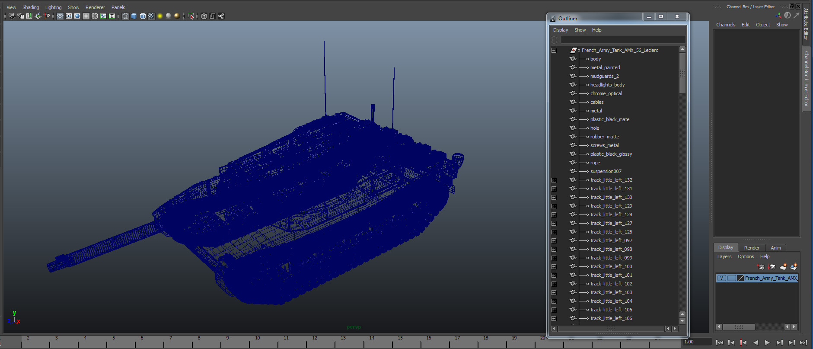Open the viewport Shading menu

pyautogui.click(x=31, y=7)
